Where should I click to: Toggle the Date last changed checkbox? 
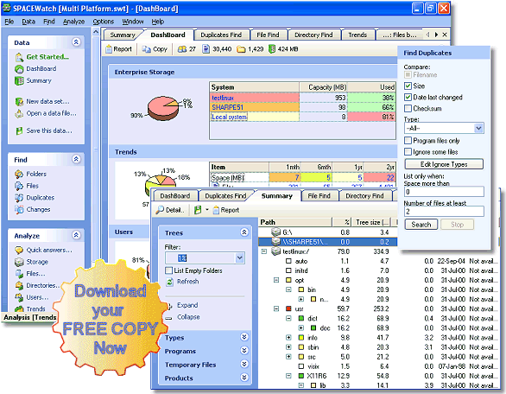click(408, 98)
